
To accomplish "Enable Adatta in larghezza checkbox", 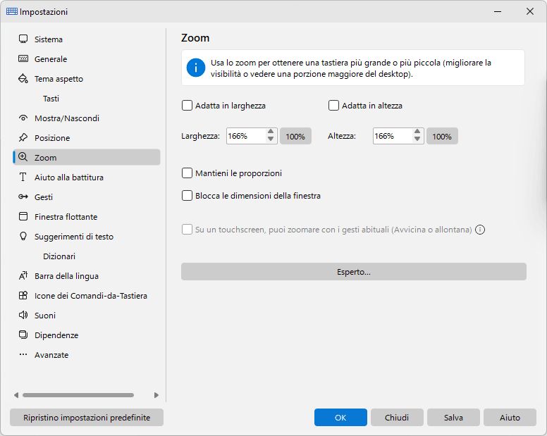I will pos(187,106).
